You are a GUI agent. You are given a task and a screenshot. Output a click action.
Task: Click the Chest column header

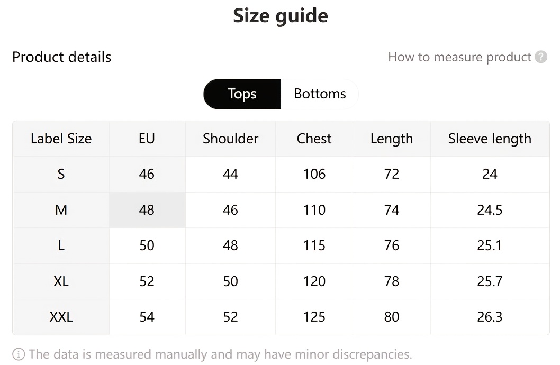pyautogui.click(x=314, y=139)
